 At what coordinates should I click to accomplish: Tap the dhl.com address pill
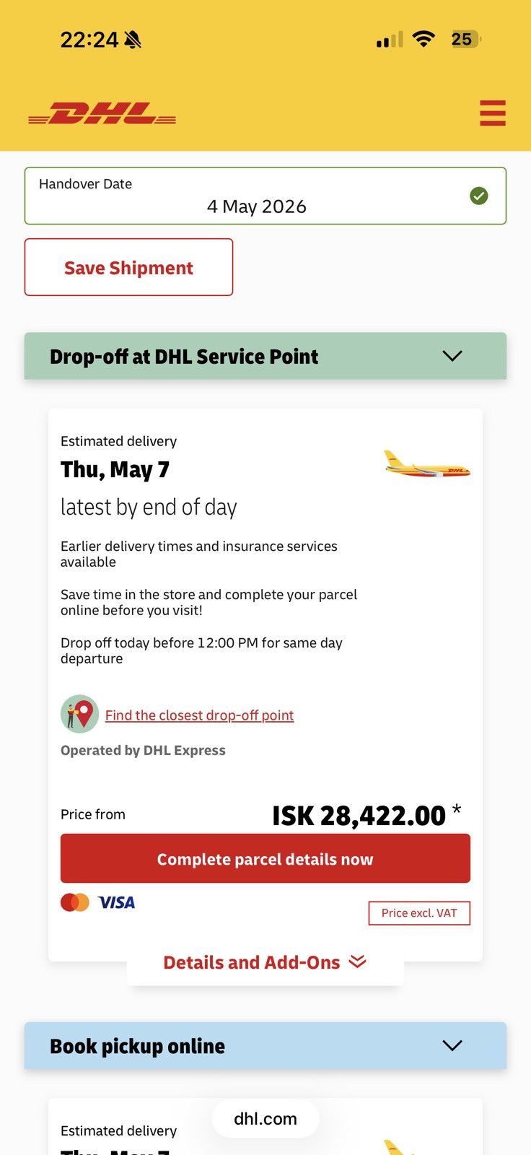265,1118
